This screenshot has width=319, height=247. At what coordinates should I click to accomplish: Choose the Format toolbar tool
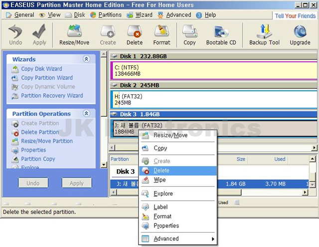161,34
